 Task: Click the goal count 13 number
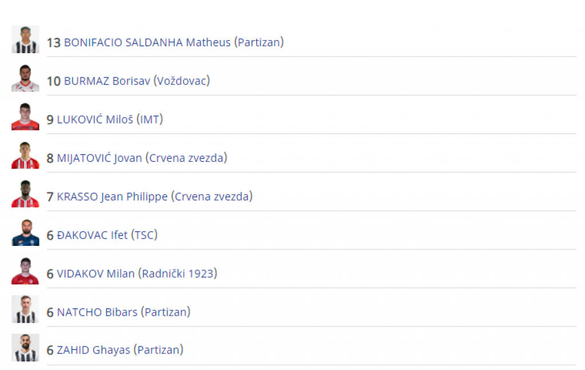54,42
